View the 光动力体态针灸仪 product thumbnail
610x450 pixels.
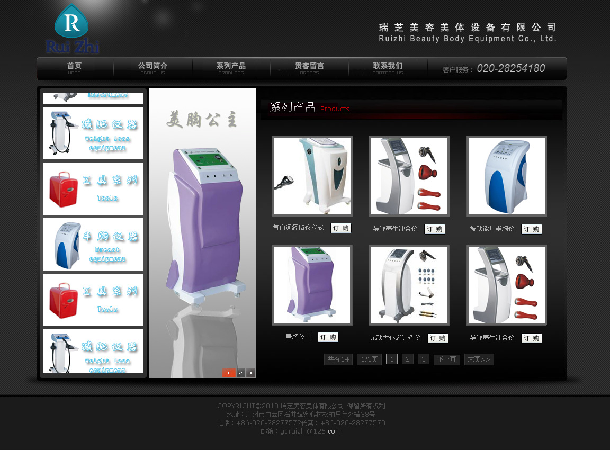coord(409,285)
